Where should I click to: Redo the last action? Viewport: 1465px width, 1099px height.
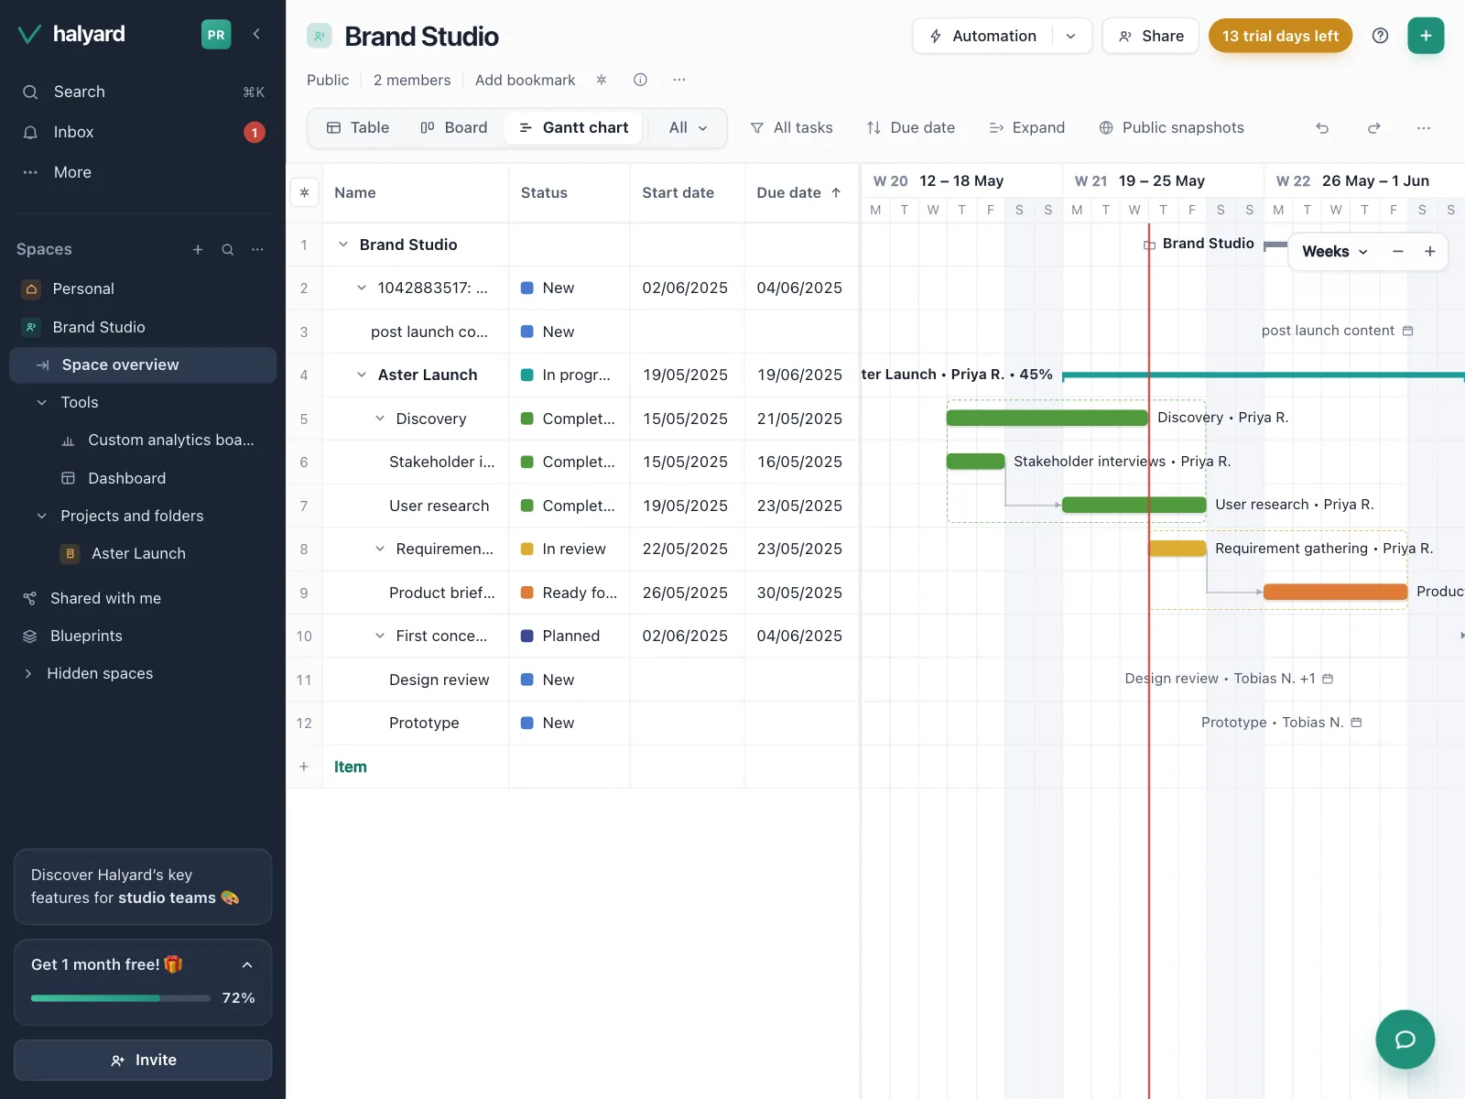coord(1373,128)
